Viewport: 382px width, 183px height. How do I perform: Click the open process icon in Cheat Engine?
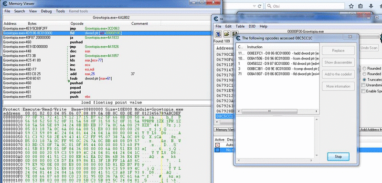tap(218, 33)
